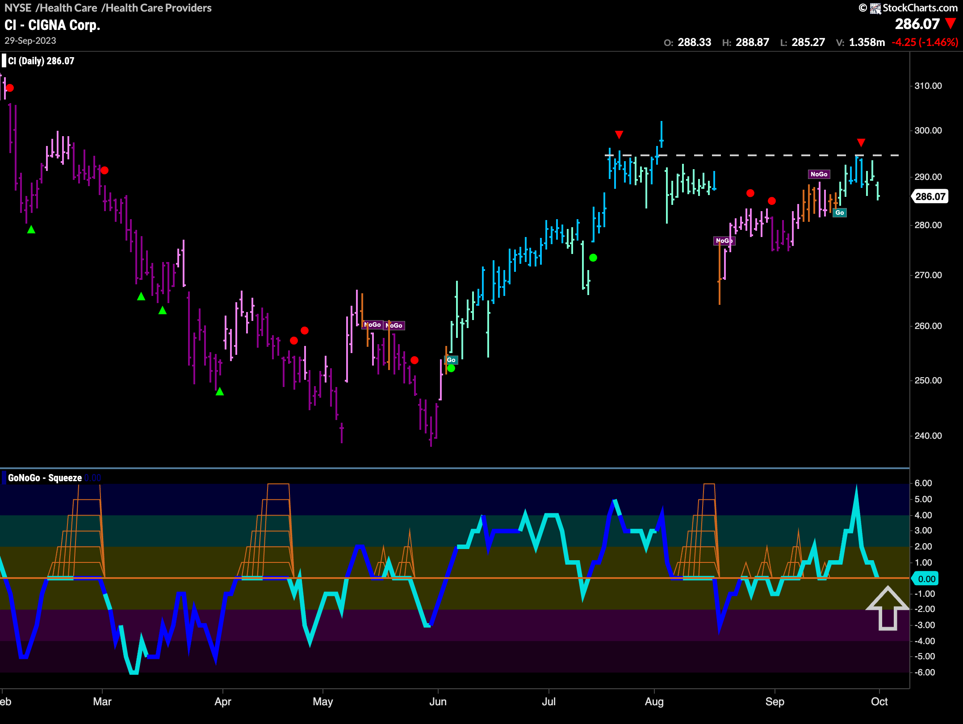Click the red dot in late August
This screenshot has width=963, height=724.
coord(750,193)
